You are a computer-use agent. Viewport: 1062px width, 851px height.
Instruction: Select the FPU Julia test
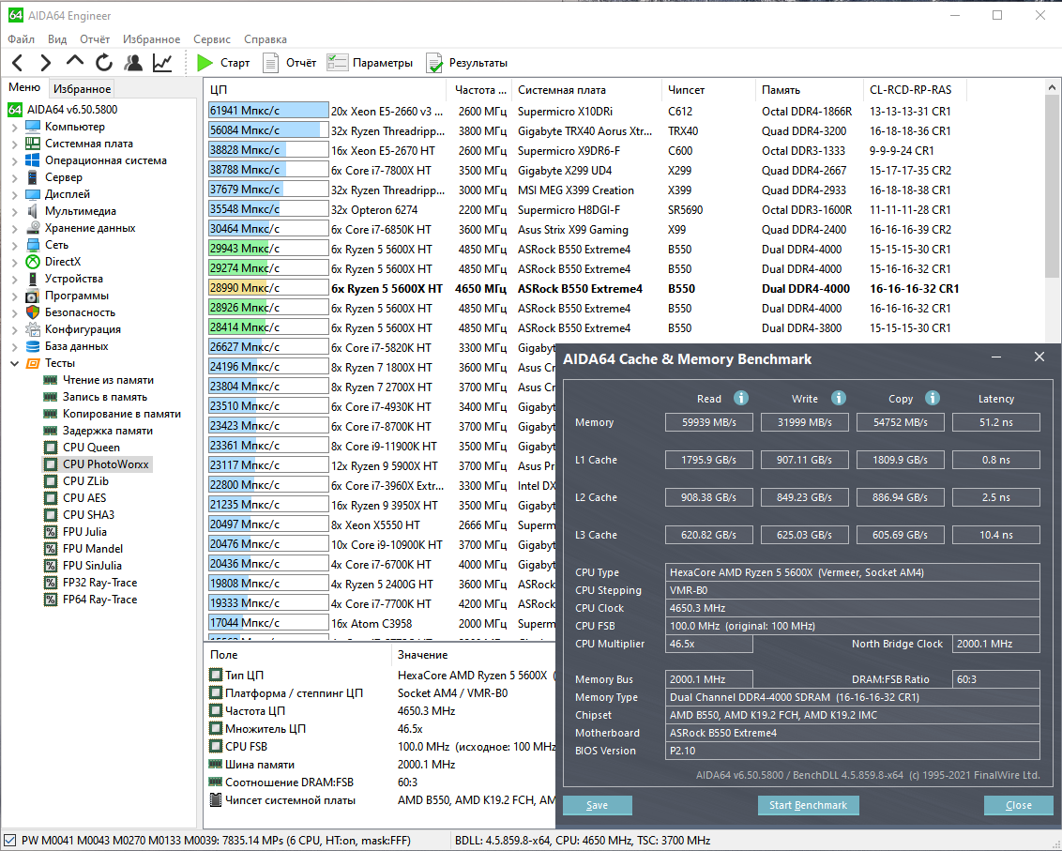click(x=84, y=532)
